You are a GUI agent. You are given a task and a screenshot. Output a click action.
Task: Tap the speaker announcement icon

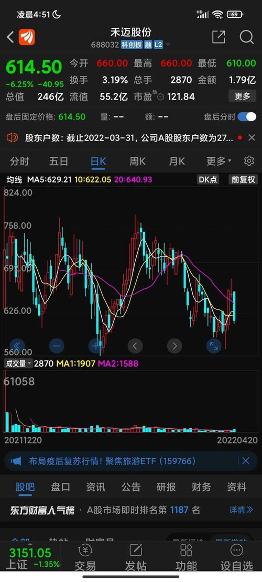[x=12, y=138]
